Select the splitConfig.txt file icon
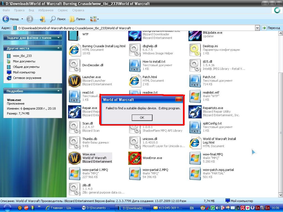The height and width of the screenshot is (212, 283). coord(195,127)
